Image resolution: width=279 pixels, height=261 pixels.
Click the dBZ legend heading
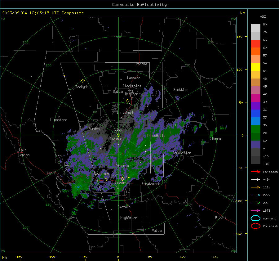coord(263,16)
